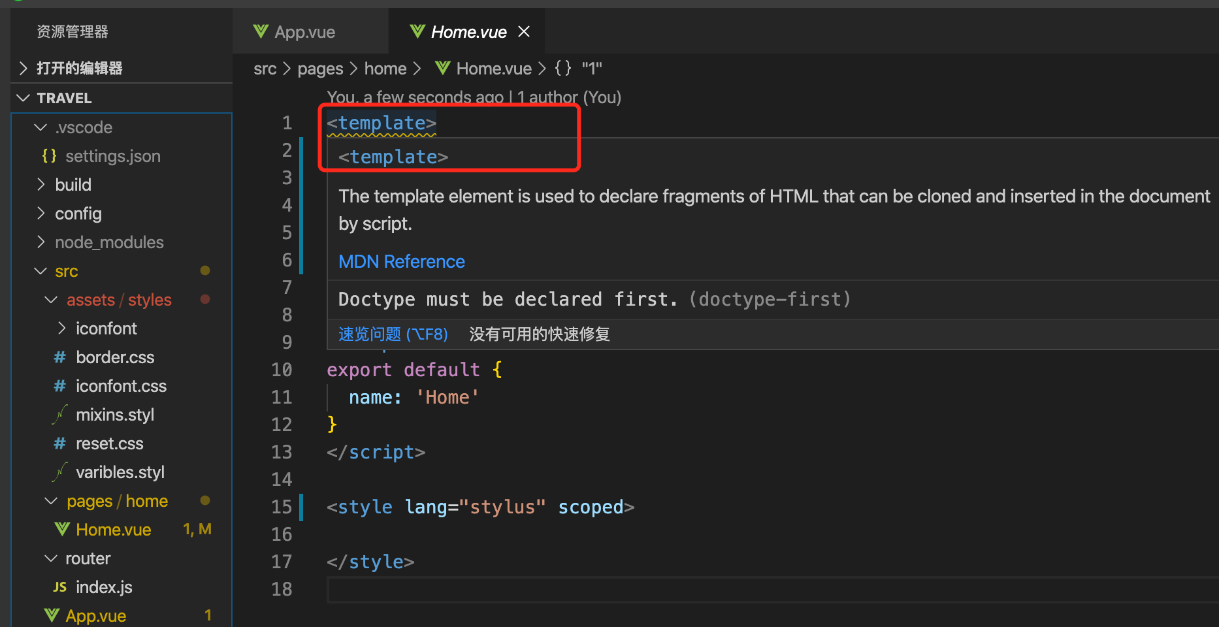Open index.js under router

click(x=104, y=587)
